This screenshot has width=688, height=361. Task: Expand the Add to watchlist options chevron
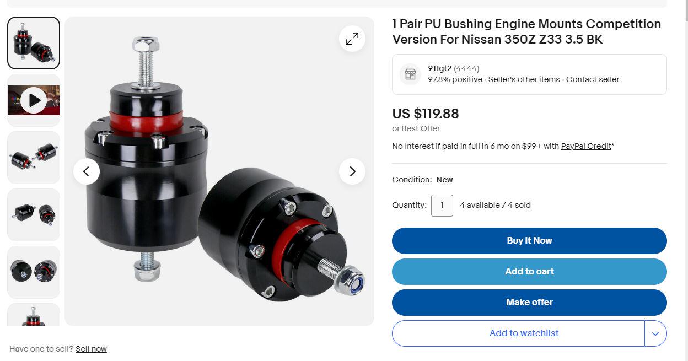[655, 333]
